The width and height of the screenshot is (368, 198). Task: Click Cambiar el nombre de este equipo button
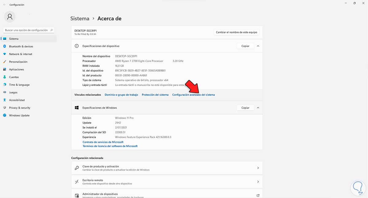point(236,32)
